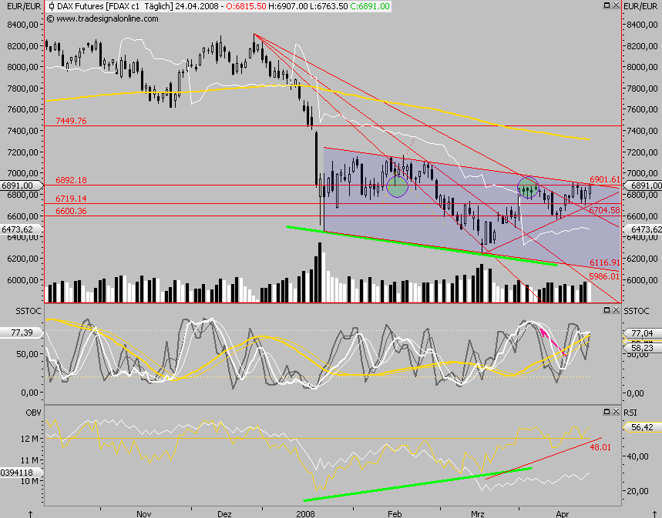Select the 6719.14 horizontal line label
Image resolution: width=662 pixels, height=518 pixels.
pos(71,199)
